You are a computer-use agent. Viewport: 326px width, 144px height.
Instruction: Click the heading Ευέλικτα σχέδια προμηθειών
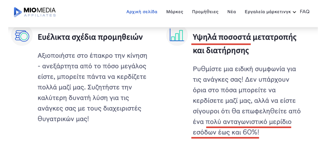pos(90,37)
